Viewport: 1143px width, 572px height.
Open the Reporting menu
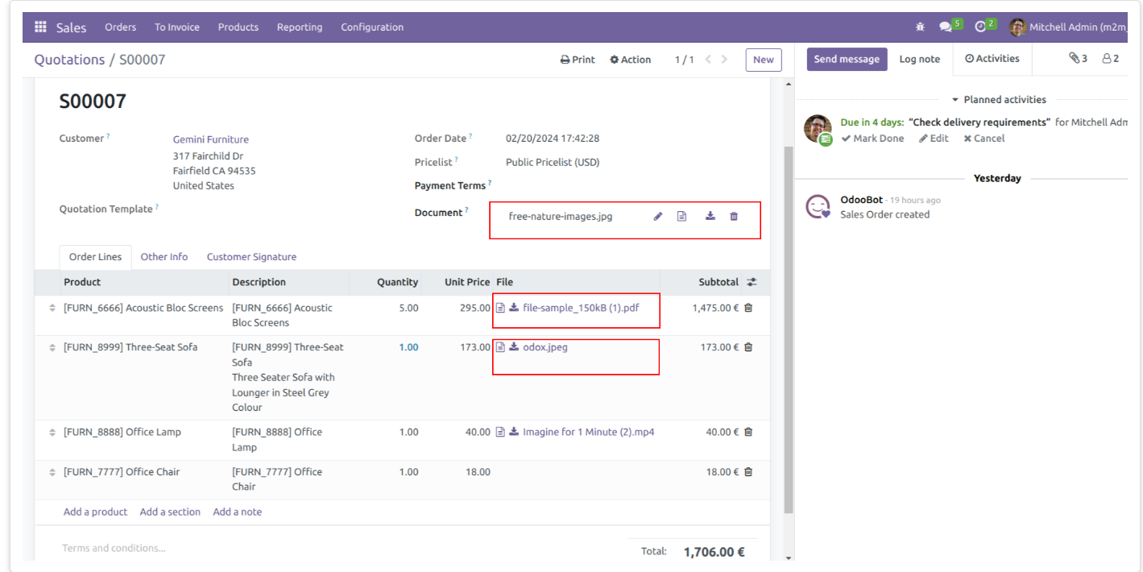(299, 27)
